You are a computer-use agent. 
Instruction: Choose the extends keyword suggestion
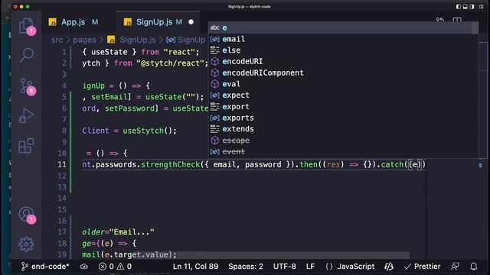point(343,129)
